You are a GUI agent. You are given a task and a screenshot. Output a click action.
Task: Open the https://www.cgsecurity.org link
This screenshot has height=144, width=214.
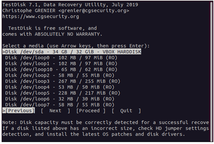(x=41, y=16)
